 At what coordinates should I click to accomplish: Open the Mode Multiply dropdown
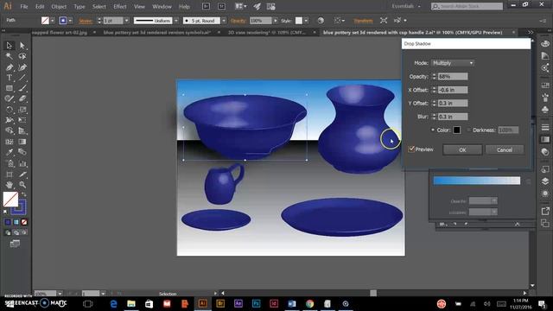pyautogui.click(x=453, y=63)
